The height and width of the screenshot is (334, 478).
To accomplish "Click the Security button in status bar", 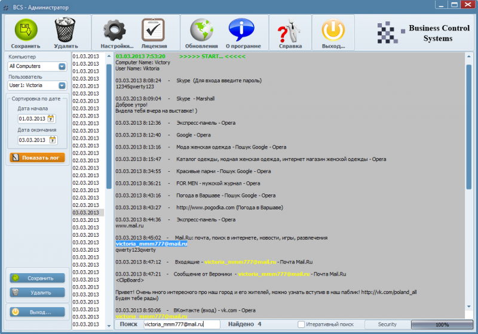I will click(387, 324).
